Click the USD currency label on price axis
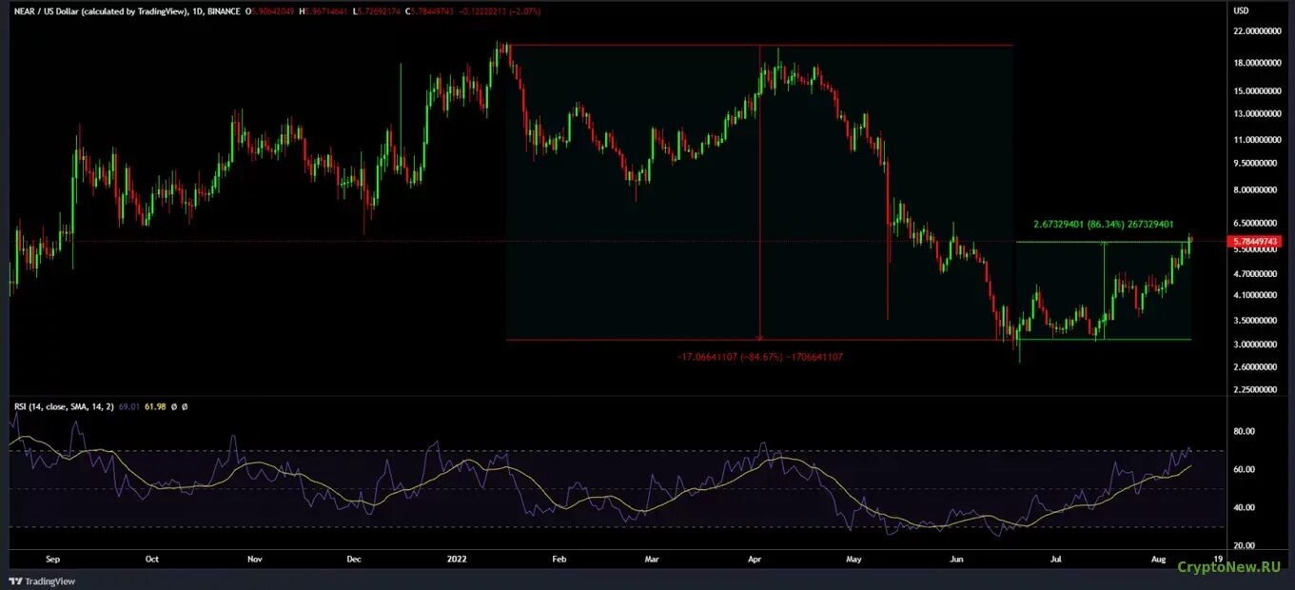 (x=1241, y=10)
